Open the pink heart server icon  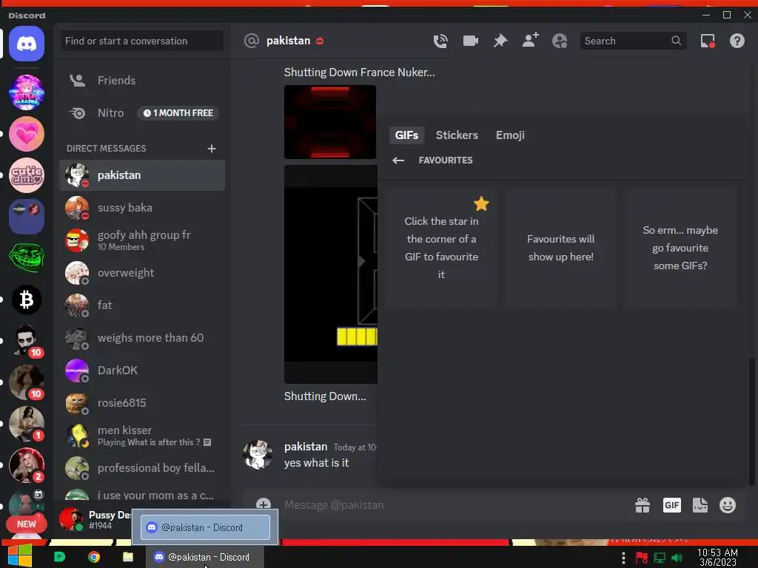coord(27,134)
